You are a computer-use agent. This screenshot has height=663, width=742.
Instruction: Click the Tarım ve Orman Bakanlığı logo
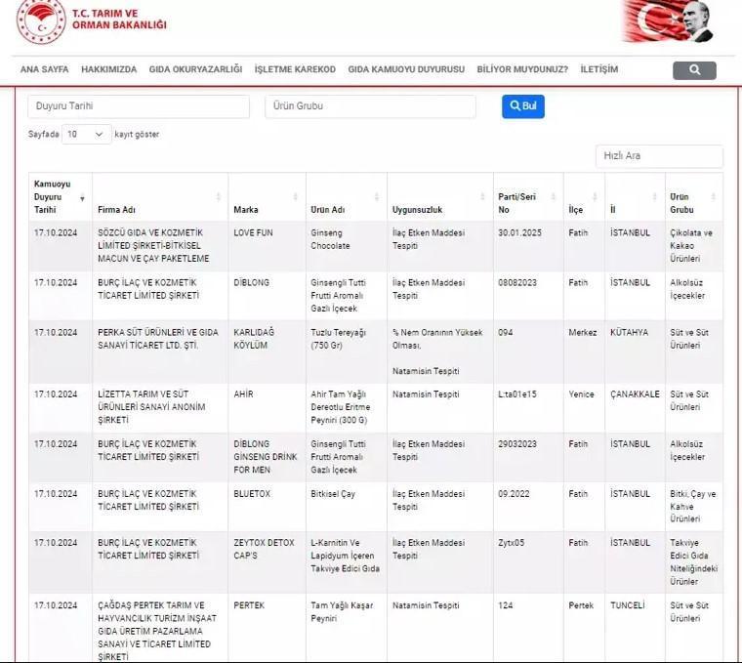[x=41, y=21]
